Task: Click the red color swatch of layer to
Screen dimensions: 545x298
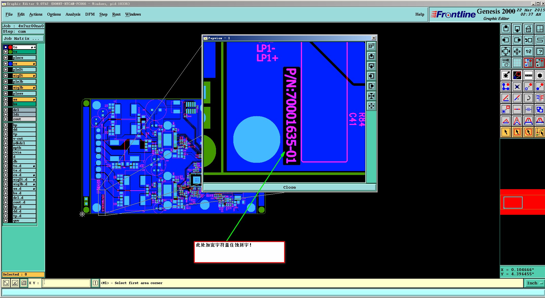Action: click(11, 47)
